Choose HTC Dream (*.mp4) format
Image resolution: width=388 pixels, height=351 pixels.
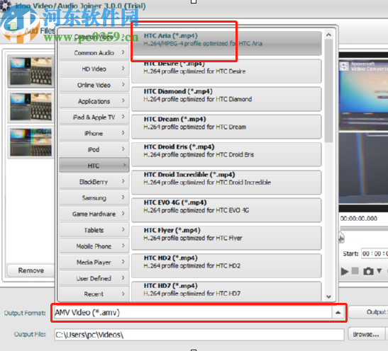pos(226,127)
